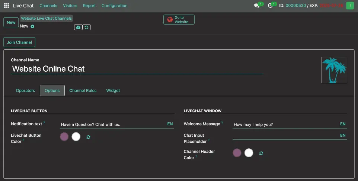This screenshot has width=358, height=181.
Task: Click the Join Channel button
Action: [19, 42]
